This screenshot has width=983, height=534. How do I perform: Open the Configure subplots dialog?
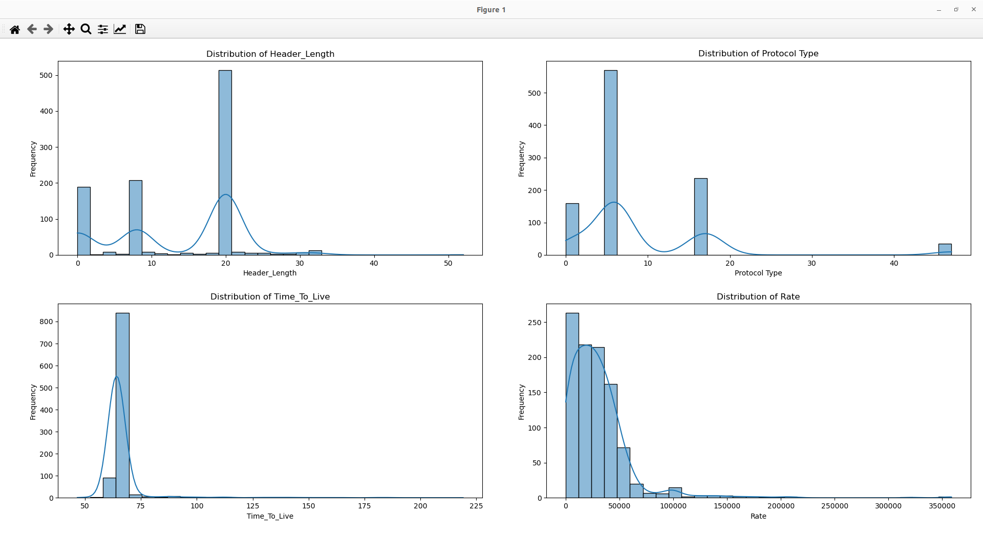click(x=103, y=29)
